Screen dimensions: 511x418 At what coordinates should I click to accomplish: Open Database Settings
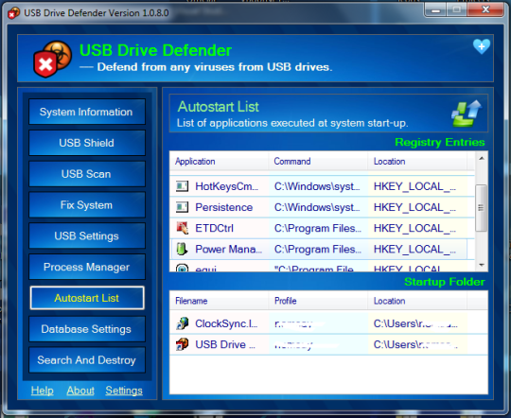click(x=87, y=329)
